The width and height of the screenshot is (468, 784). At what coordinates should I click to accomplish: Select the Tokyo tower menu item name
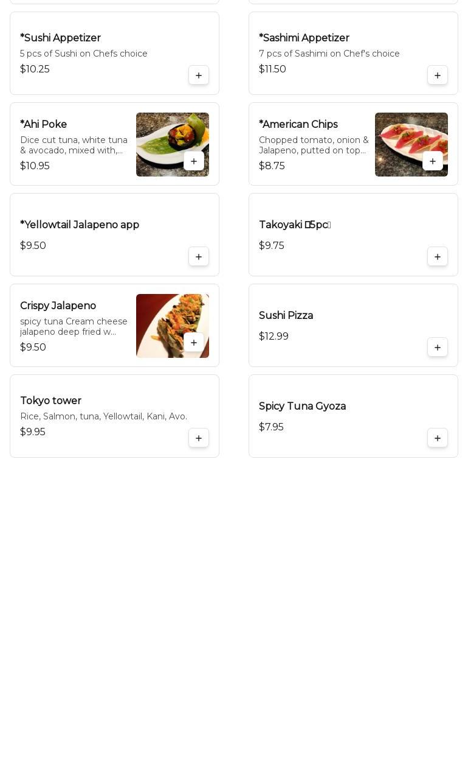(x=50, y=401)
